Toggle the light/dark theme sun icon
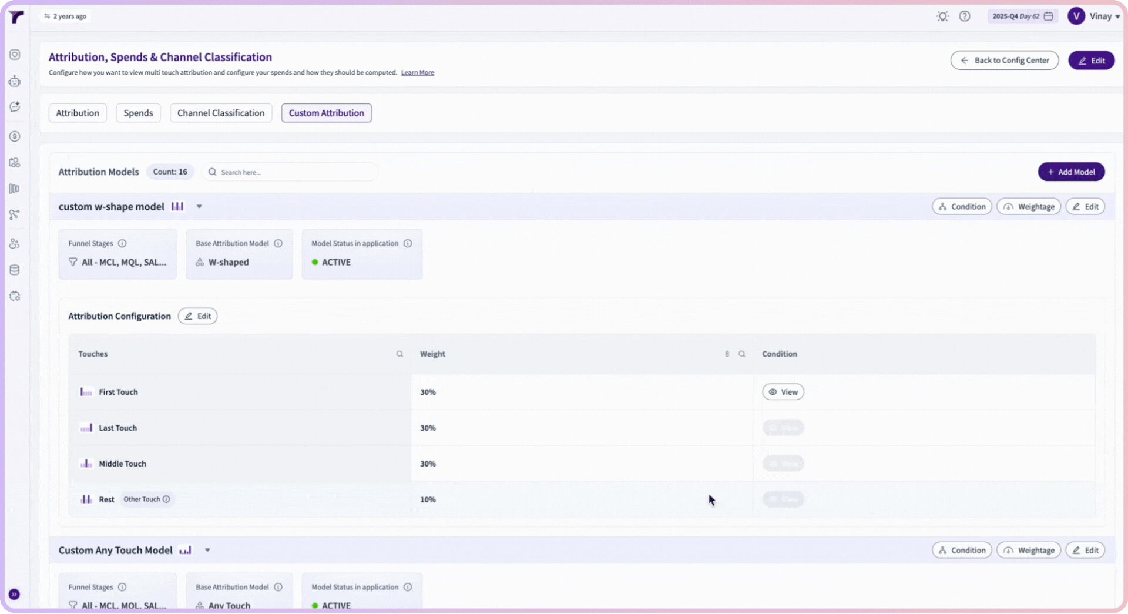The width and height of the screenshot is (1128, 614). click(942, 16)
